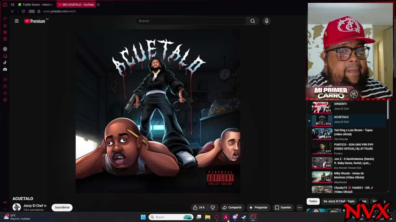Subscribe with the Suscribirse button
The height and width of the screenshot is (222, 396).
click(x=62, y=208)
